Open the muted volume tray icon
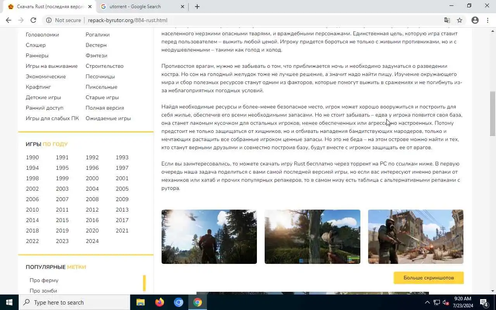 pyautogui.click(x=446, y=302)
